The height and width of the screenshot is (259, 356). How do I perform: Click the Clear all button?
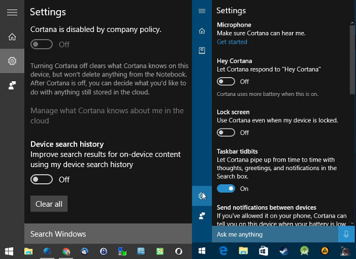tap(49, 204)
